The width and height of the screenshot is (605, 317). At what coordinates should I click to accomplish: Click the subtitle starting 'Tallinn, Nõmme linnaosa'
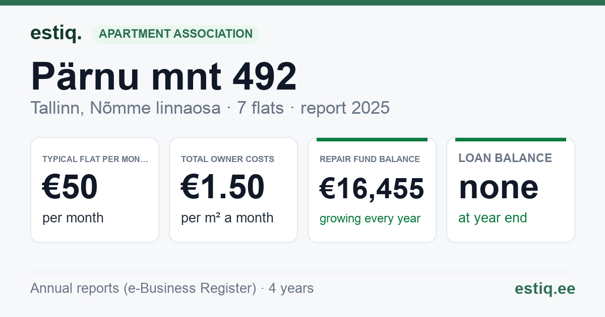click(x=210, y=108)
